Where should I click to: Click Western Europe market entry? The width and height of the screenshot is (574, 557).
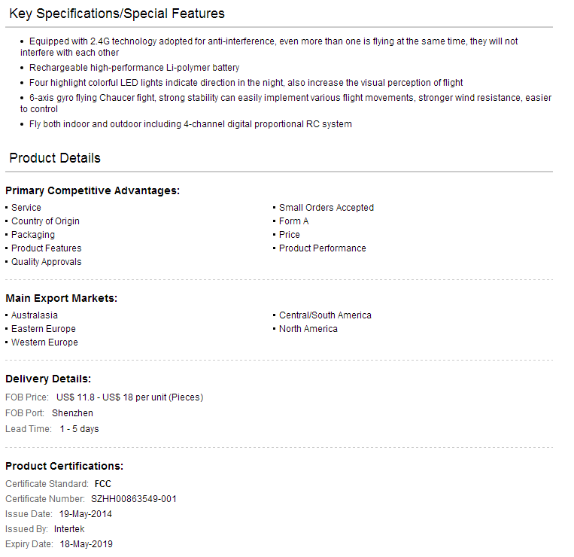click(x=44, y=342)
